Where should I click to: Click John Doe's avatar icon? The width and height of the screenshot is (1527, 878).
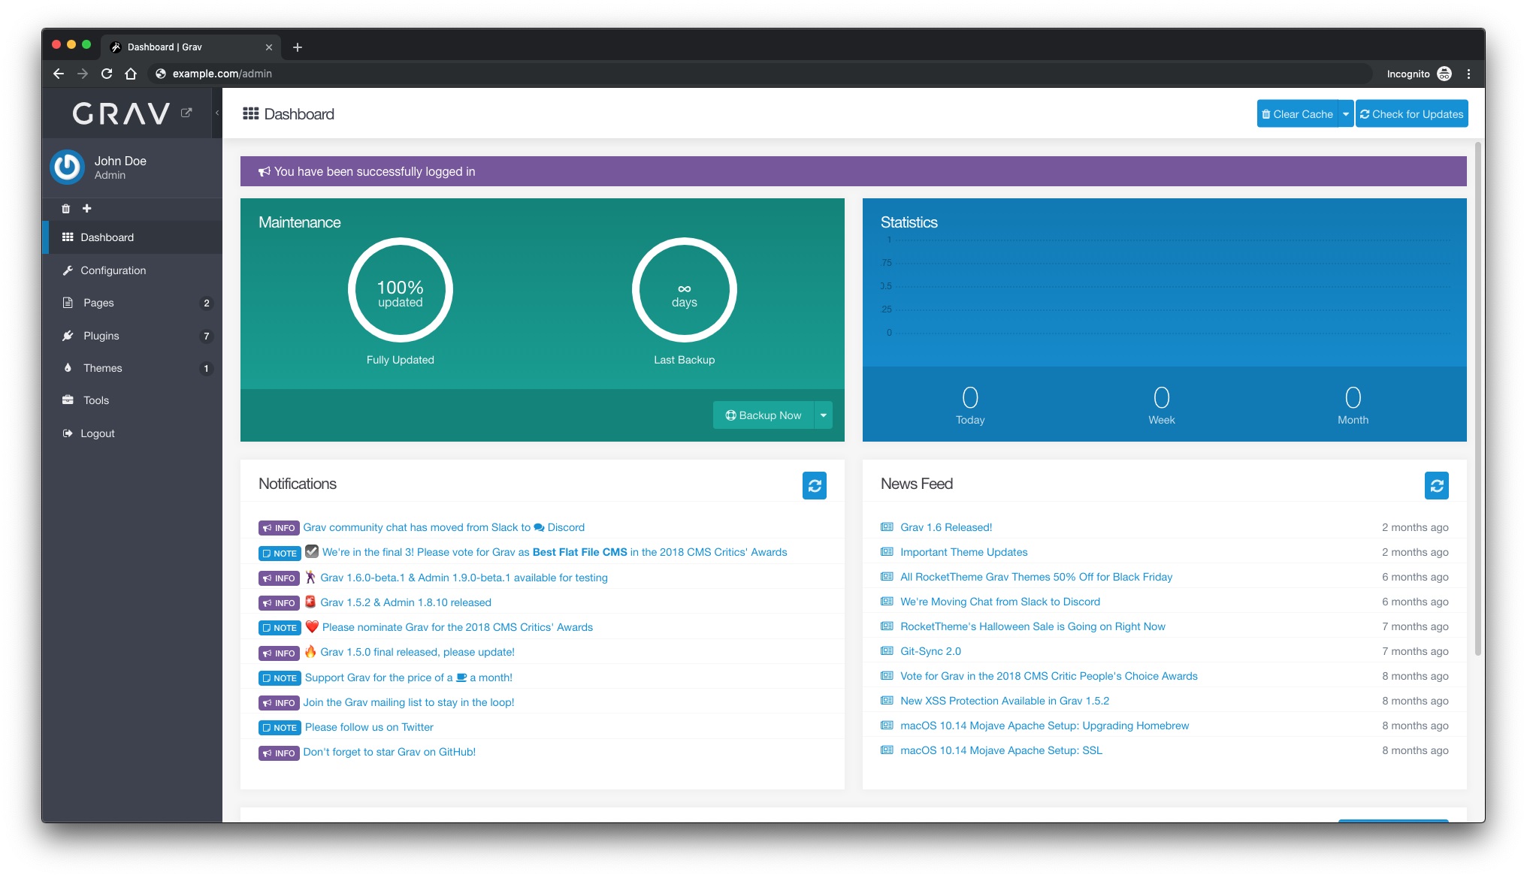pyautogui.click(x=67, y=167)
